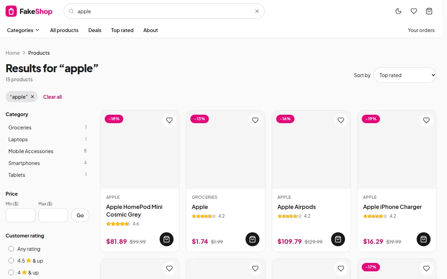This screenshot has width=447, height=279.
Task: Go to Home breadcrumb
Action: [x=13, y=53]
